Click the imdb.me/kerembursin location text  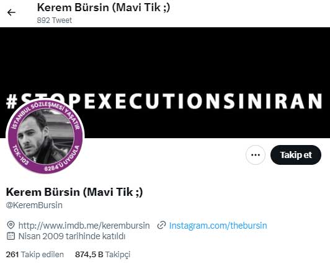(84, 226)
